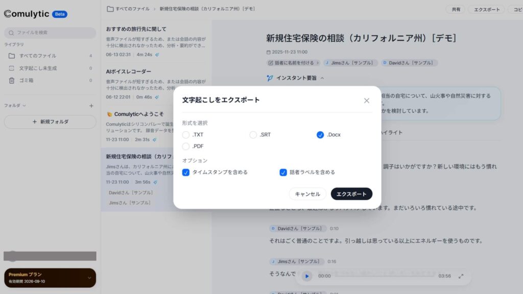
Task: Open 文字起こし未生成 in the library
Action: (x=50, y=68)
